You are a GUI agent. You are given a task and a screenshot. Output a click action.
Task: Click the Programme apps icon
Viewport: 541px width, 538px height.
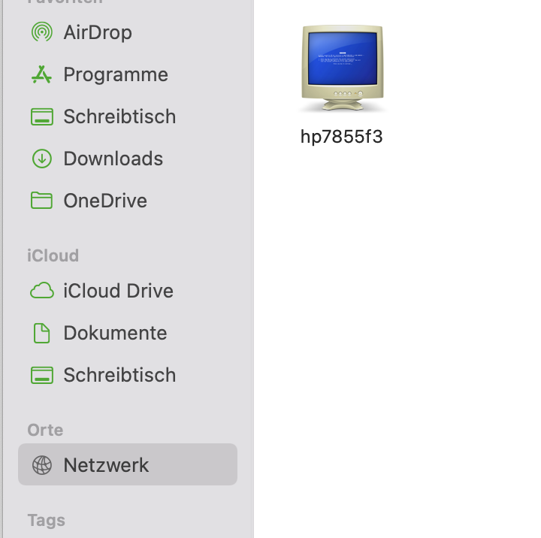(41, 74)
